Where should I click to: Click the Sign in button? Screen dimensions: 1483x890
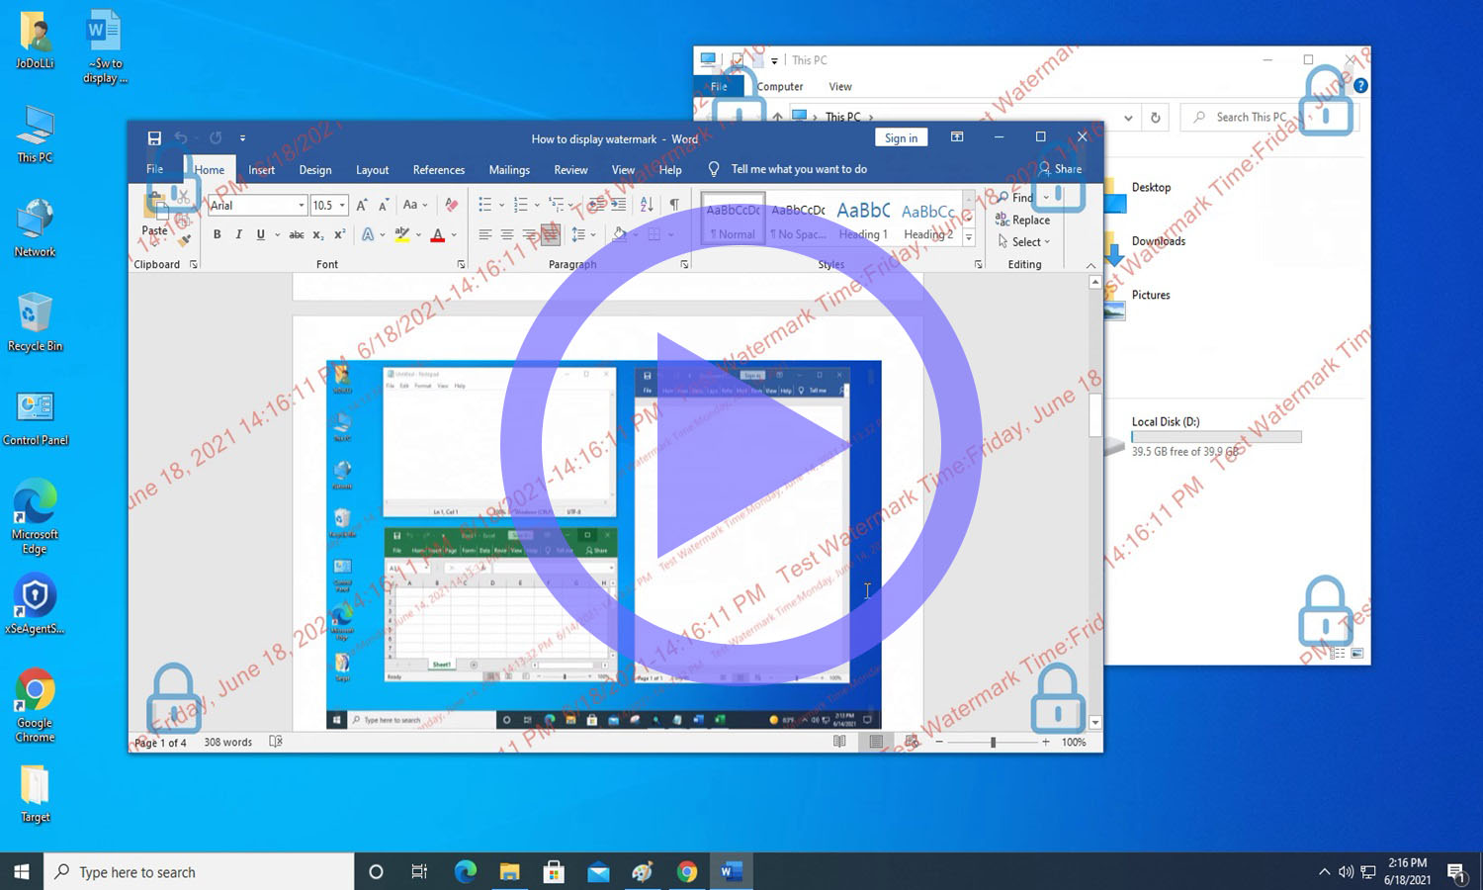tap(901, 138)
